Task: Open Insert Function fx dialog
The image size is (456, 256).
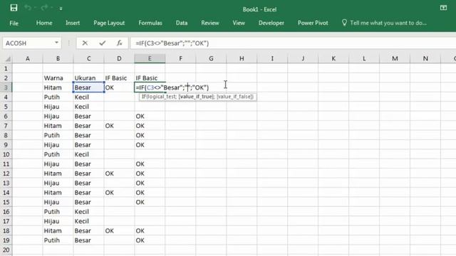Action: coord(119,43)
